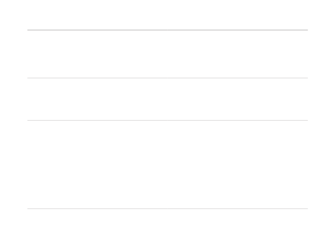The height and width of the screenshot is (226, 324).
Task: Click the right end of top border line
Action: coord(307,30)
